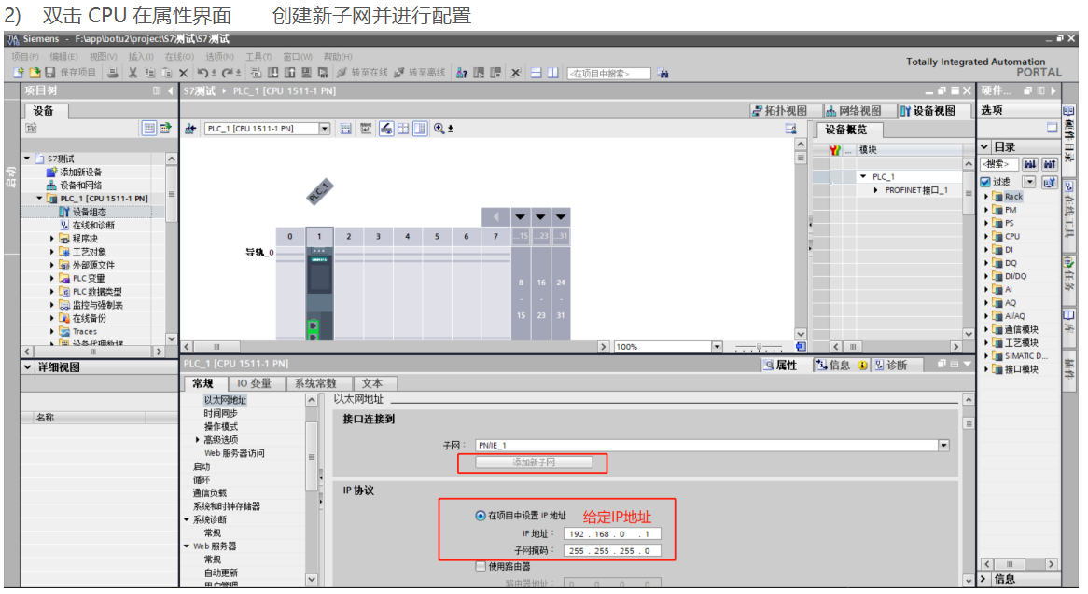Click the Accessible devices icon
This screenshot has height=594, width=1088.
pos(462,73)
